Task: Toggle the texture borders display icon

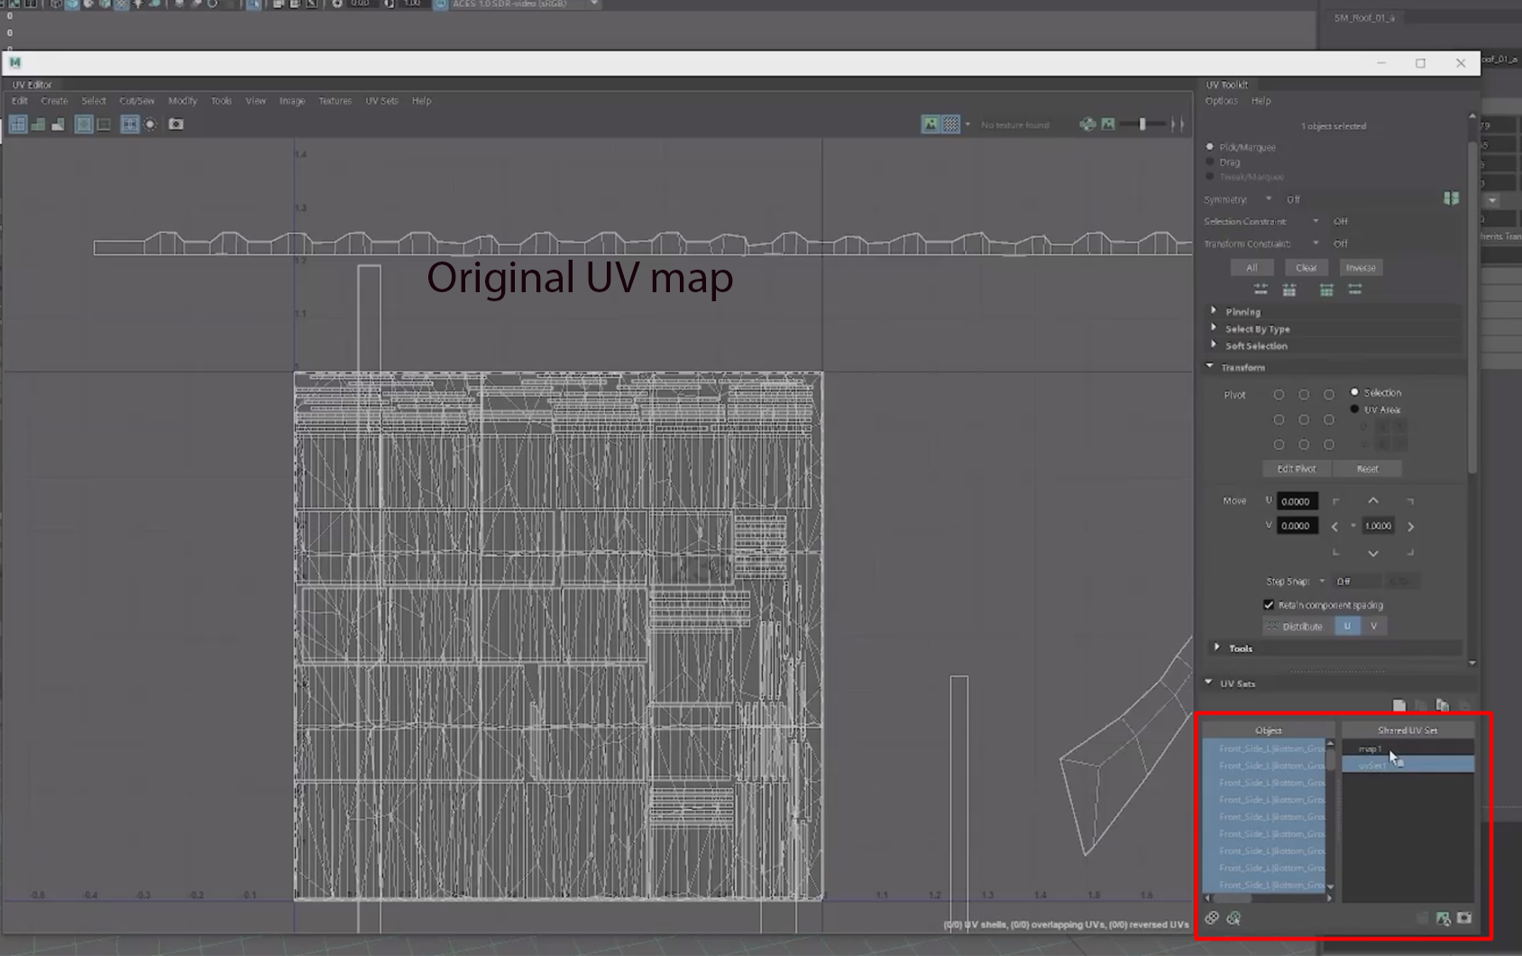Action: [84, 124]
